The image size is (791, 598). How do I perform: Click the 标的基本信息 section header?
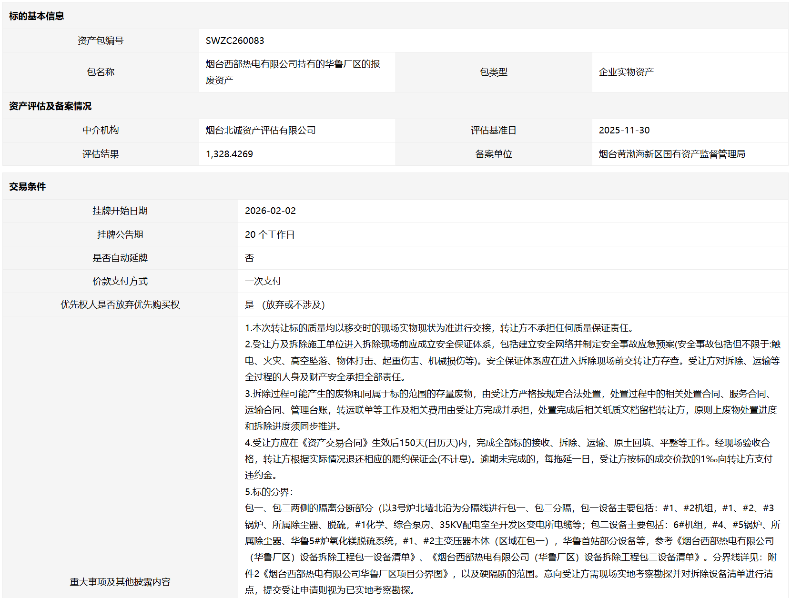click(36, 16)
